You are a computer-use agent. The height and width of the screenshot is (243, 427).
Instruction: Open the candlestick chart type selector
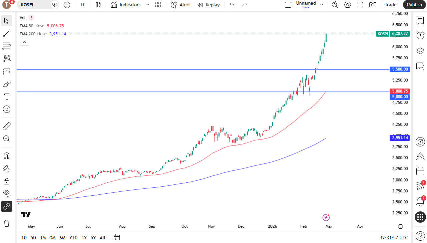tap(98, 5)
